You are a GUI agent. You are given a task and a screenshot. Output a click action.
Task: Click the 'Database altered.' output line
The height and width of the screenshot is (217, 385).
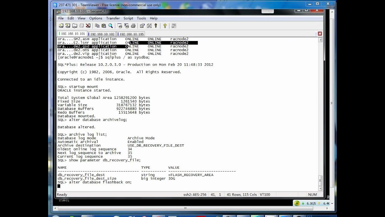(76, 127)
